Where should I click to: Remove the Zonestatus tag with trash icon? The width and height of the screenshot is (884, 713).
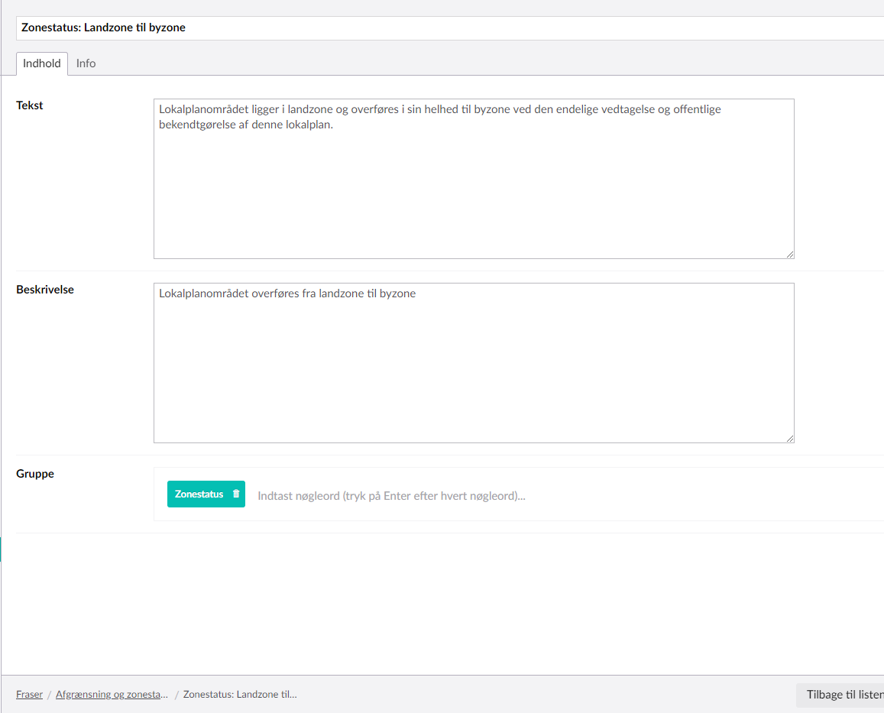coord(236,494)
